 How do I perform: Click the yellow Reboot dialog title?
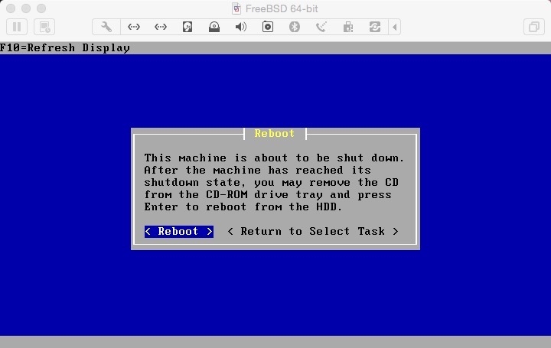[275, 133]
